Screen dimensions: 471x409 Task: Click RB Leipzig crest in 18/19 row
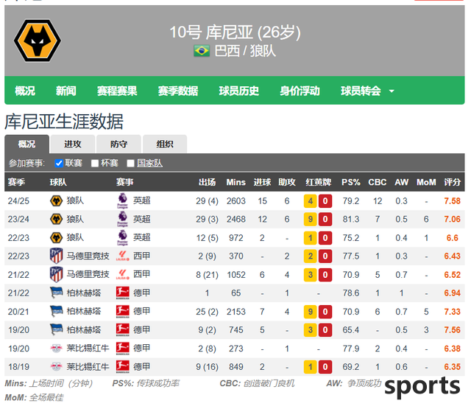(56, 367)
